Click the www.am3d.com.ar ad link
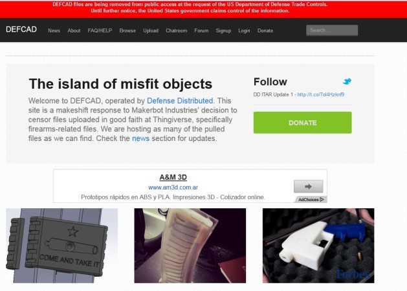Image resolution: width=407 pixels, height=291 pixels. point(173,188)
